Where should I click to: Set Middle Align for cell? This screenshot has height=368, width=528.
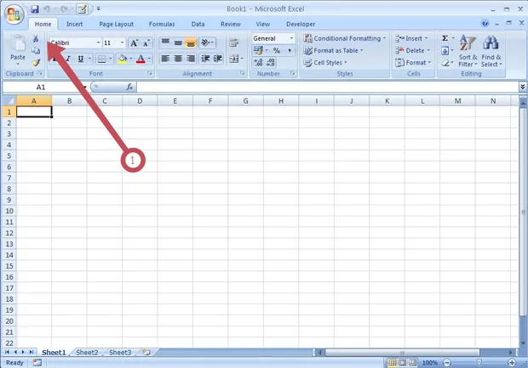click(x=178, y=42)
